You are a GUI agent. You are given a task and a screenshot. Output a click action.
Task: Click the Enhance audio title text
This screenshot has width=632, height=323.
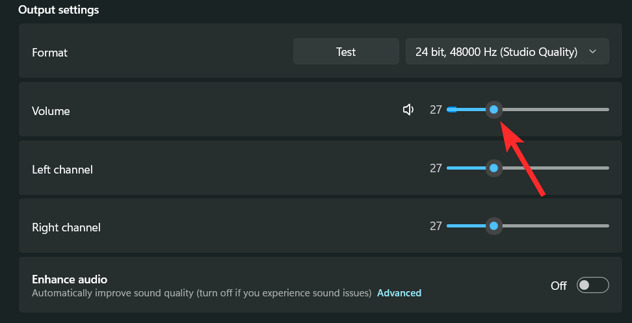pos(70,279)
